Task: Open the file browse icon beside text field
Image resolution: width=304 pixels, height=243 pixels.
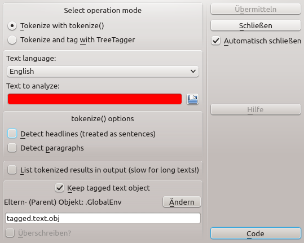Action: tap(192, 99)
